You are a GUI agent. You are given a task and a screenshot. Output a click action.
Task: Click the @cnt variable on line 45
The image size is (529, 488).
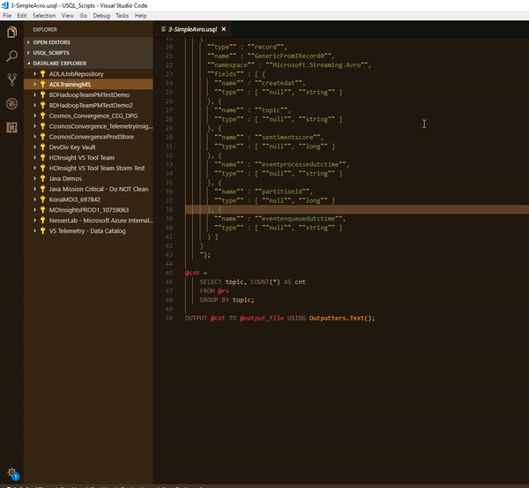(192, 273)
